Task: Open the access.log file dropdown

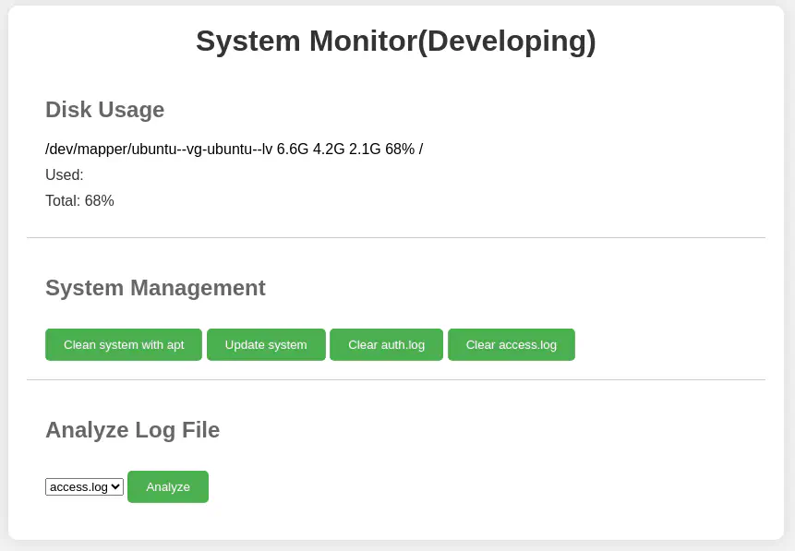Action: (x=84, y=486)
